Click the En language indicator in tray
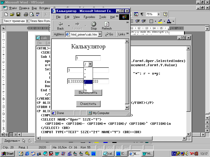This screenshot has height=157, width=210. tap(174, 154)
